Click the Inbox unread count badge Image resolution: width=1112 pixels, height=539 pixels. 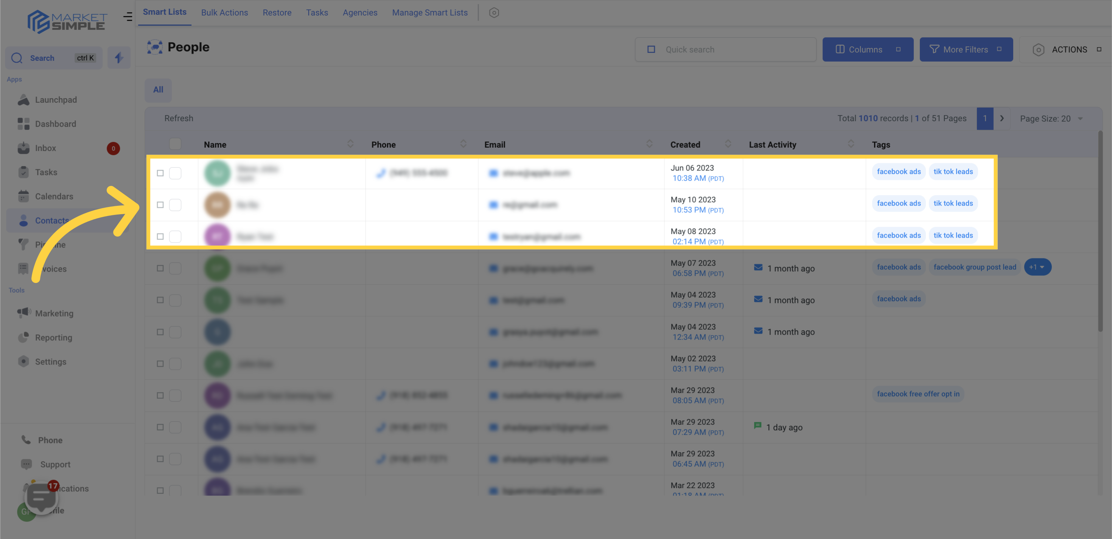(x=113, y=148)
